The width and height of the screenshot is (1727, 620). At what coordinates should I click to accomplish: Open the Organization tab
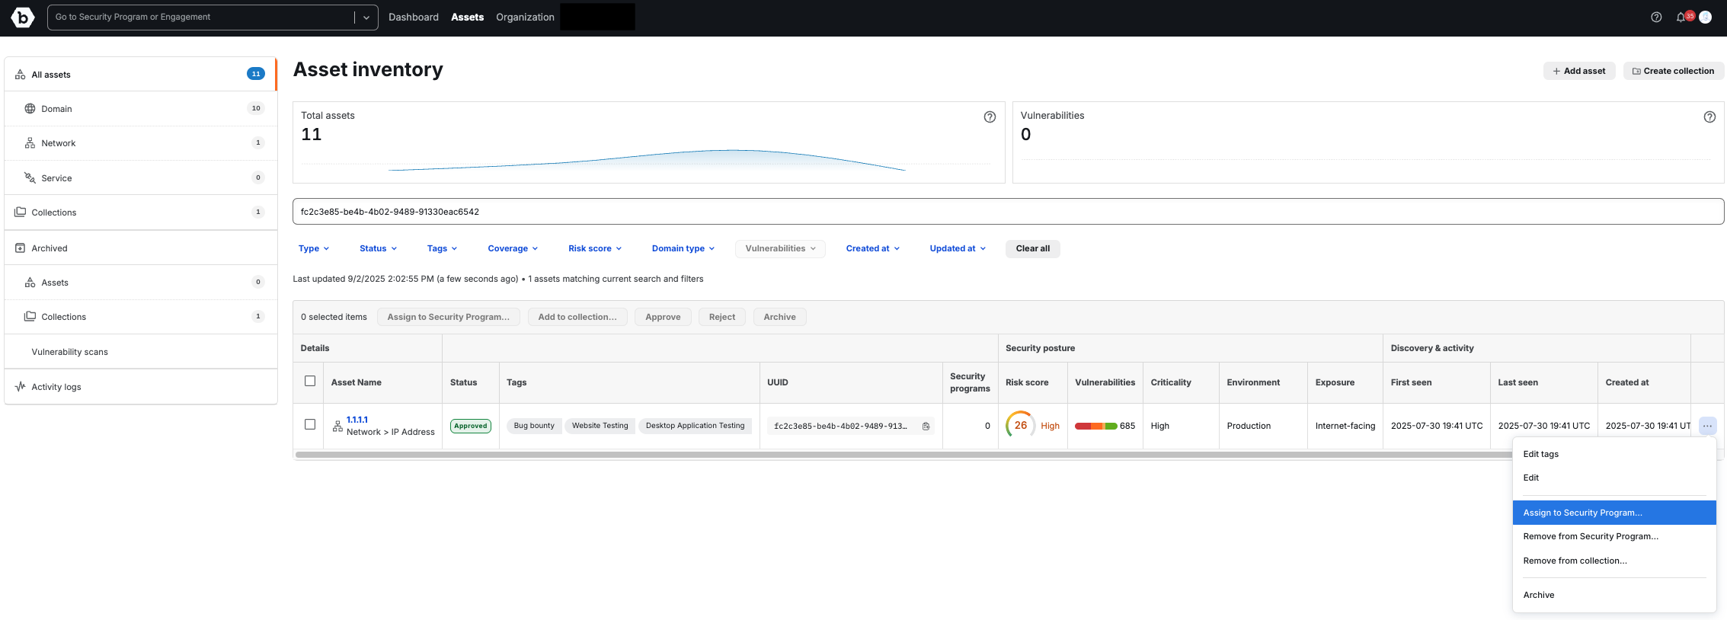(x=525, y=17)
